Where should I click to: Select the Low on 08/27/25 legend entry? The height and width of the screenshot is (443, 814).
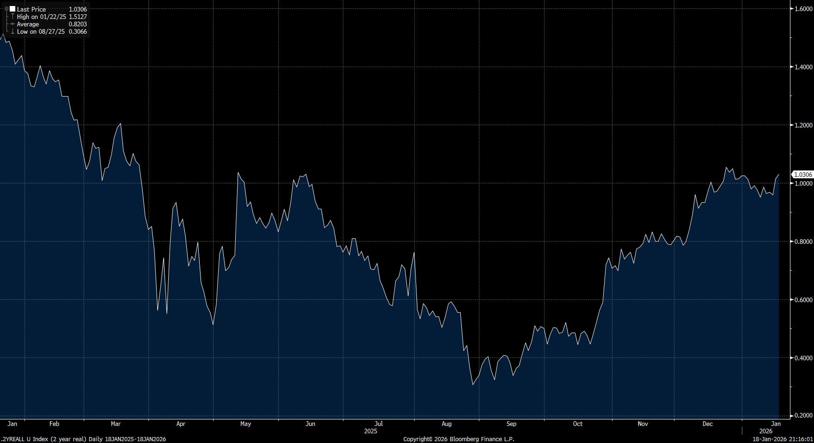(41, 31)
